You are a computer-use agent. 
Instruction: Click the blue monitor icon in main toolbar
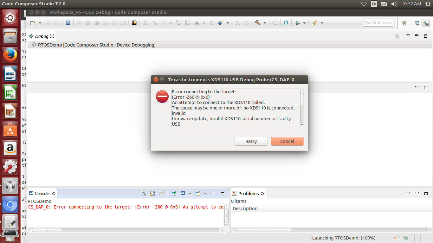tap(68, 23)
